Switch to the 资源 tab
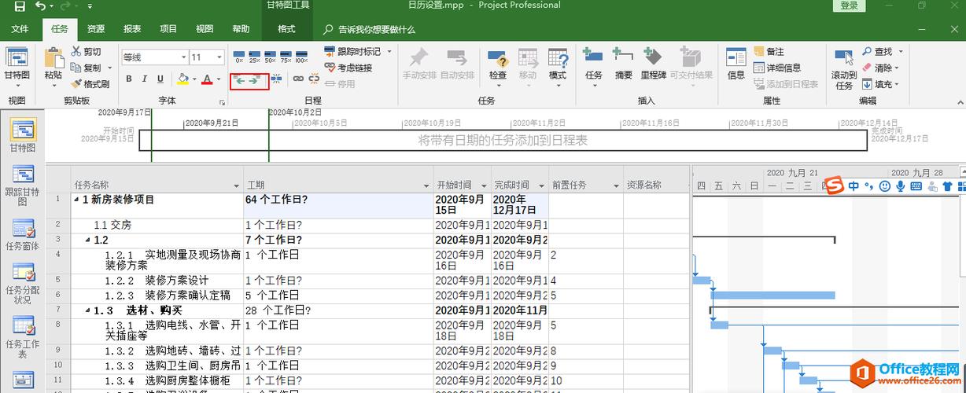Image resolution: width=966 pixels, height=393 pixels. tap(95, 29)
